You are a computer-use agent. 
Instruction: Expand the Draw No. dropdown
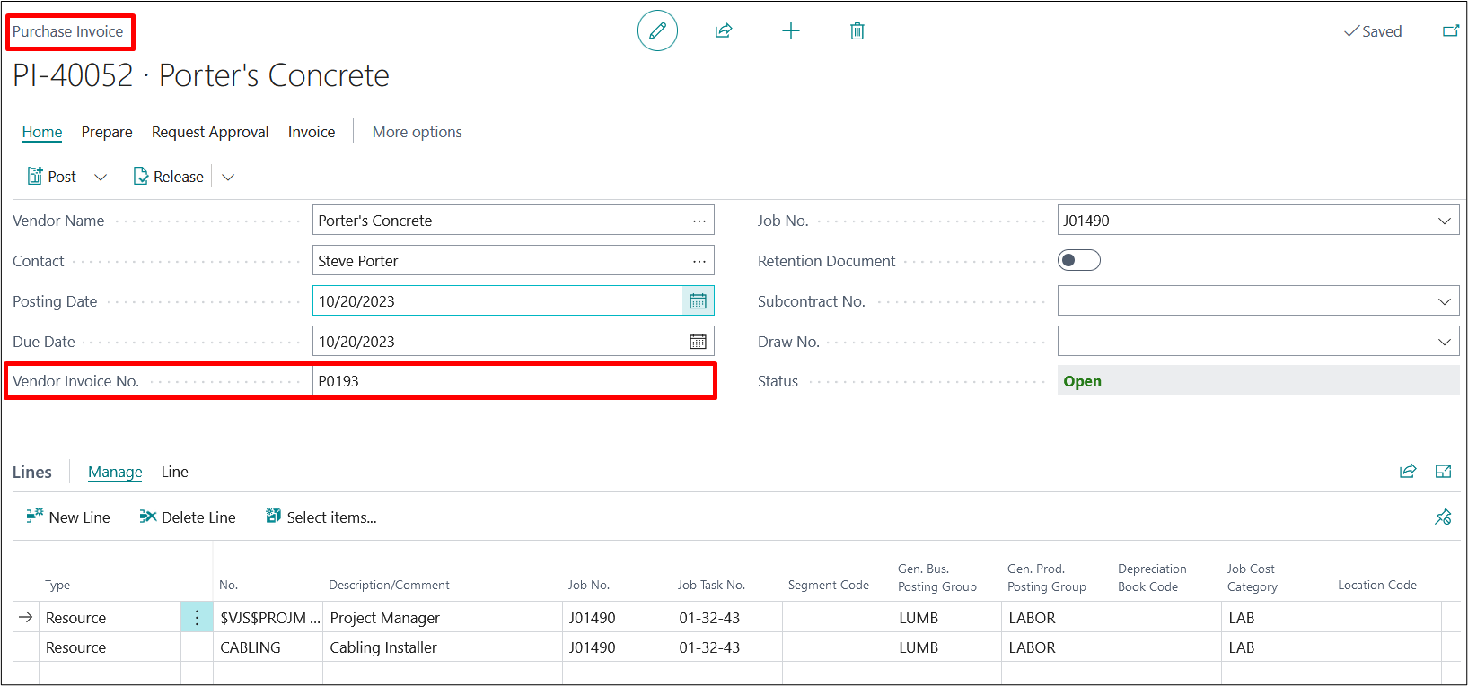[x=1444, y=342]
